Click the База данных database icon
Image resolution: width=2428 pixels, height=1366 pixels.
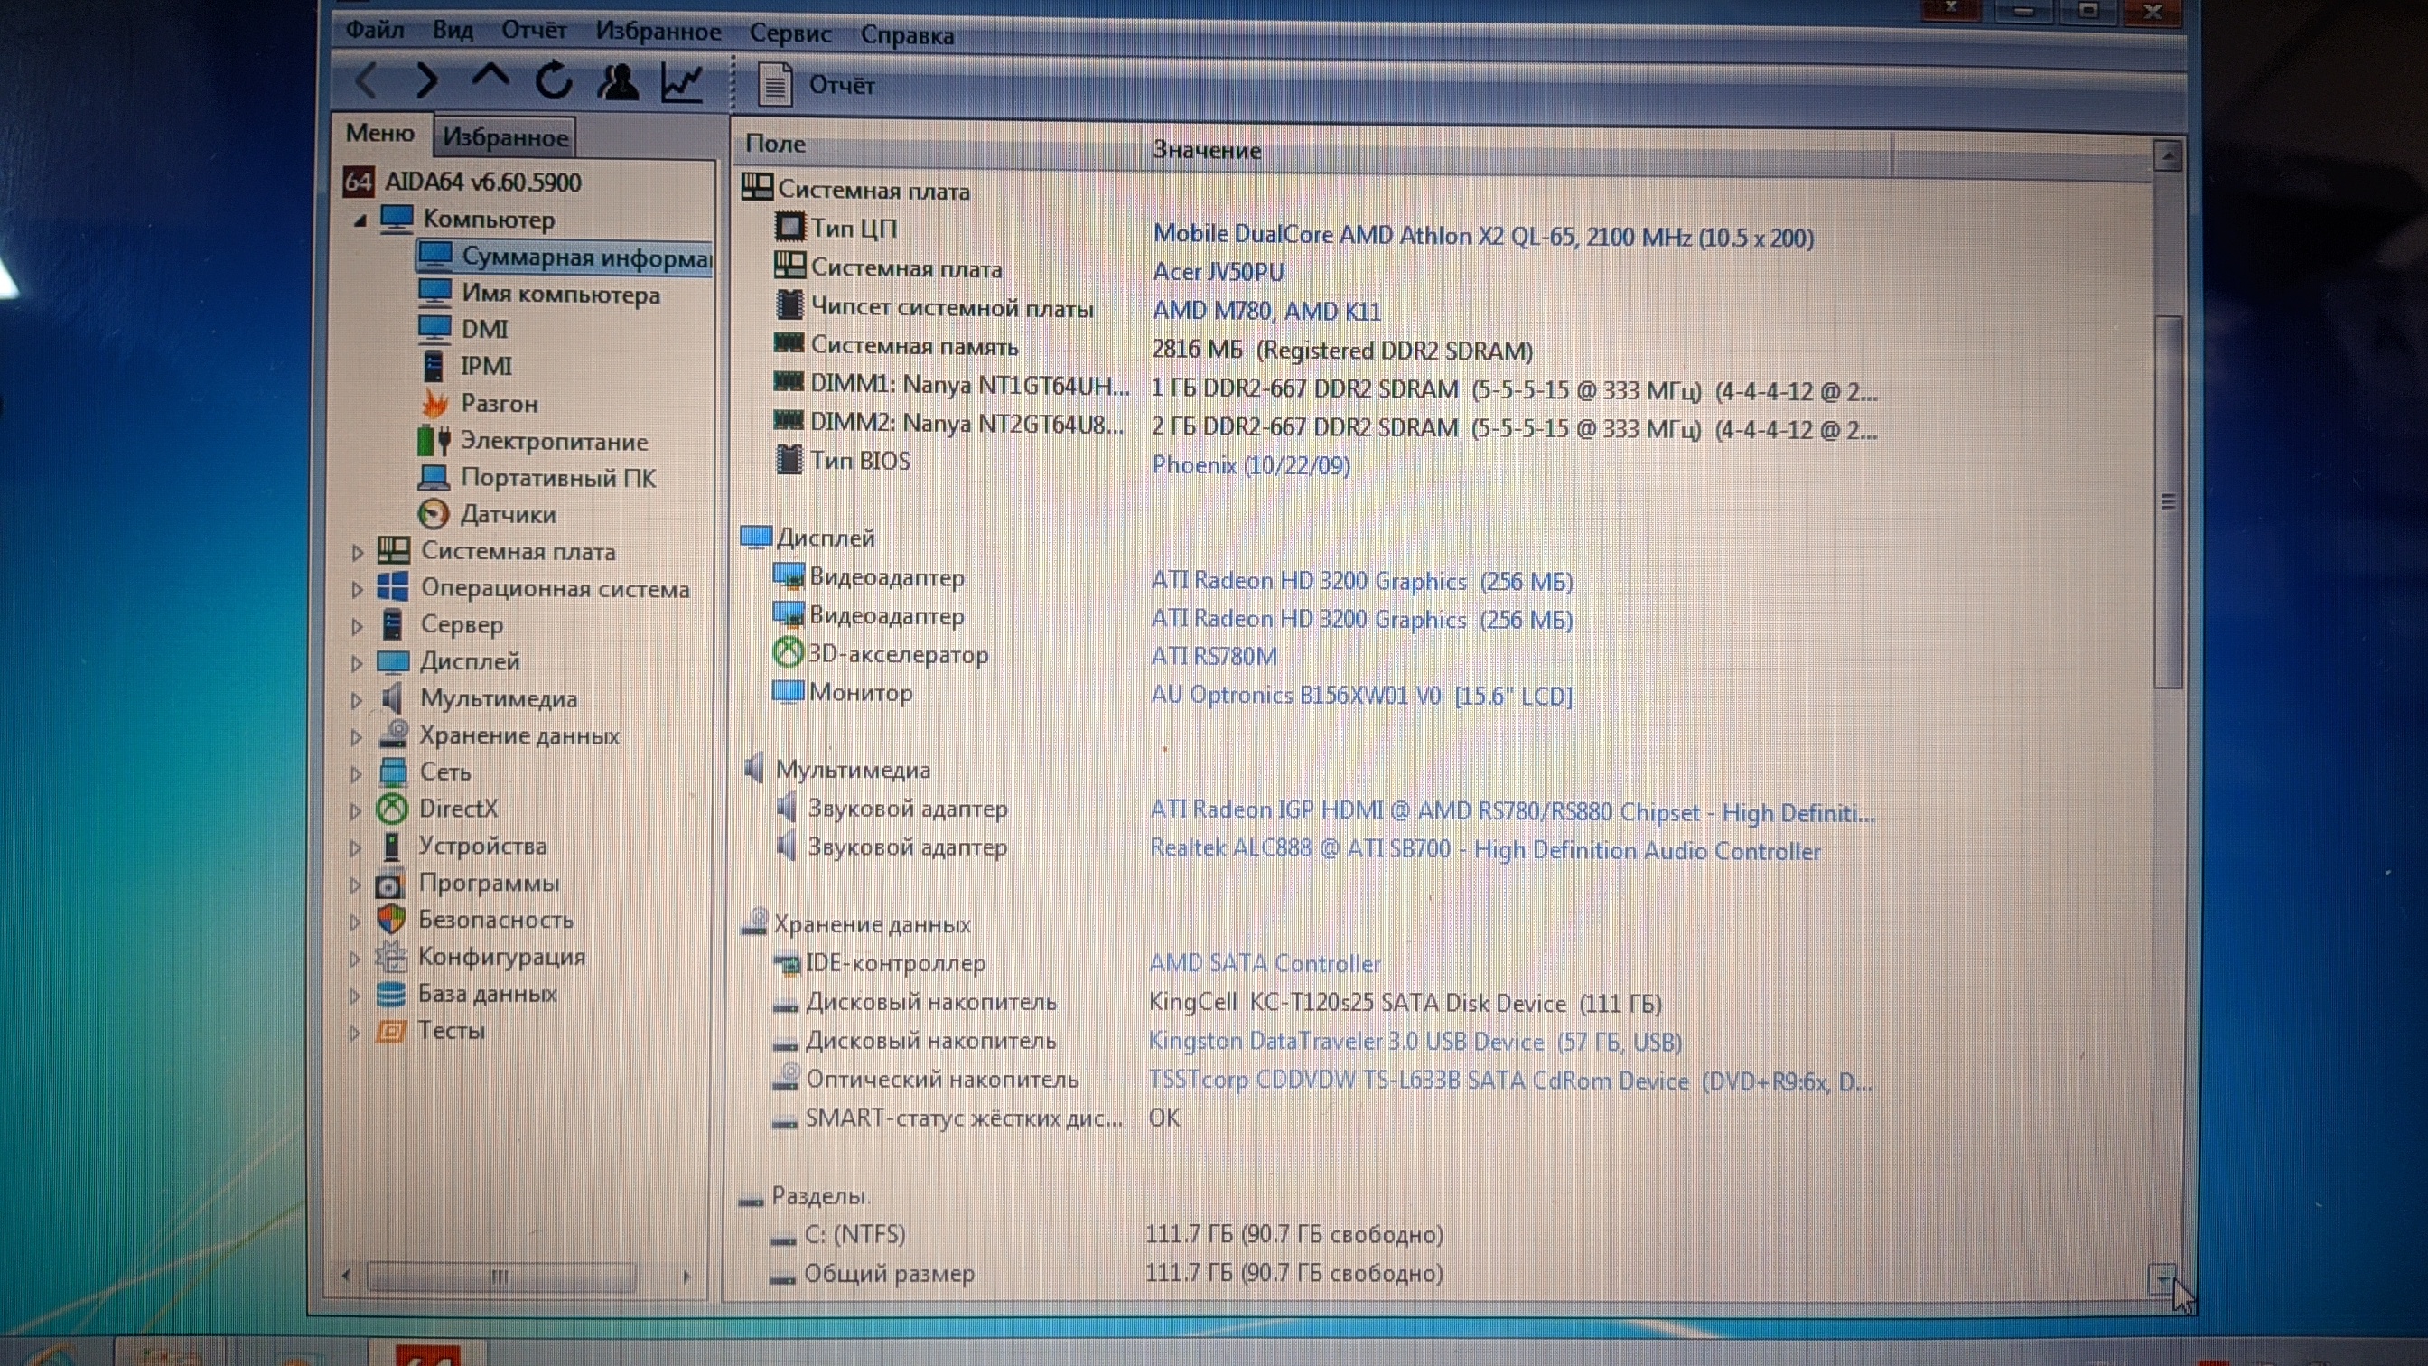[x=390, y=995]
